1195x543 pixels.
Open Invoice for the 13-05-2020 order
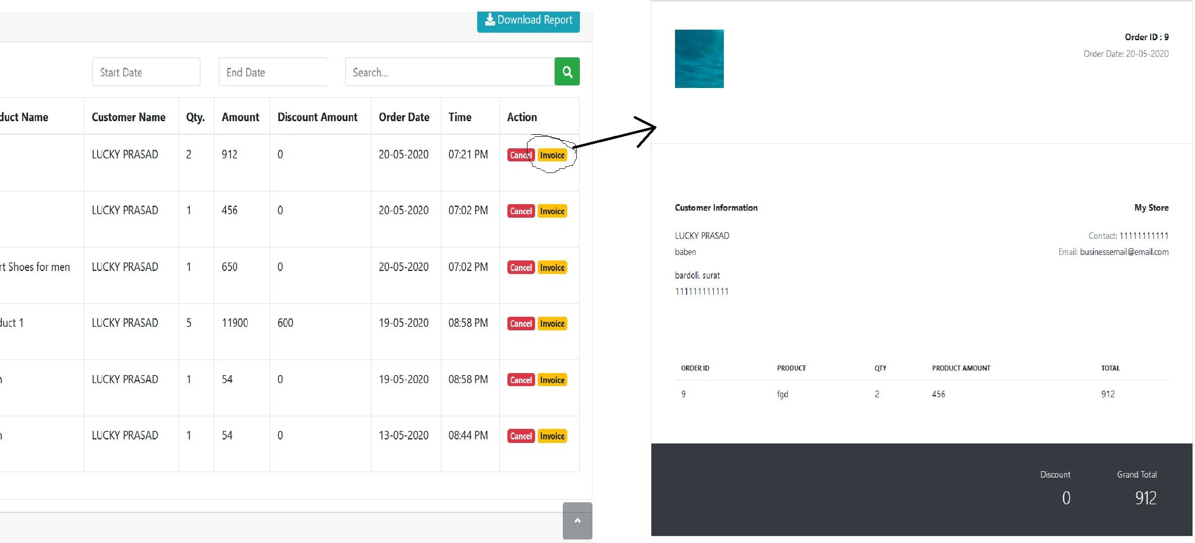pyautogui.click(x=552, y=436)
